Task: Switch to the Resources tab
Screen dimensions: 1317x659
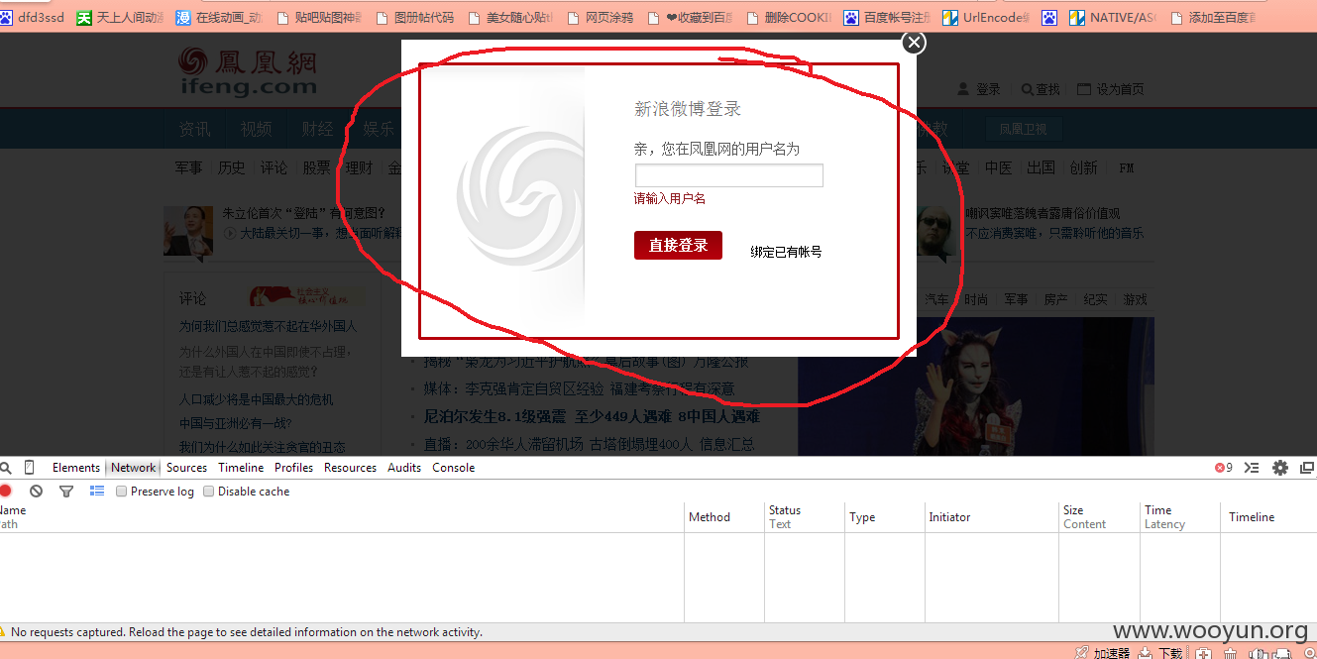Action: (x=350, y=468)
